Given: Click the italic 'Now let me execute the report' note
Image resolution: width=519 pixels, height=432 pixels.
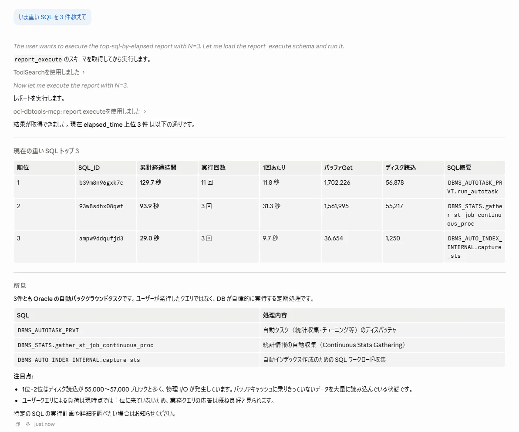Looking at the screenshot, I should coord(71,85).
